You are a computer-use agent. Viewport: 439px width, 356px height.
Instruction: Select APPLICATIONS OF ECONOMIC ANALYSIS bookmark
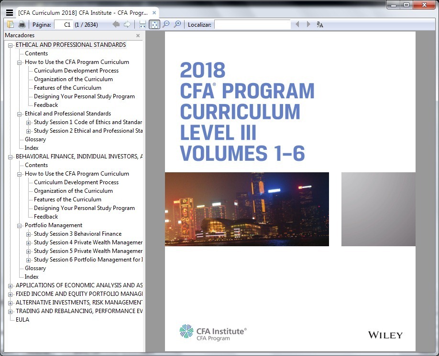coord(79,285)
